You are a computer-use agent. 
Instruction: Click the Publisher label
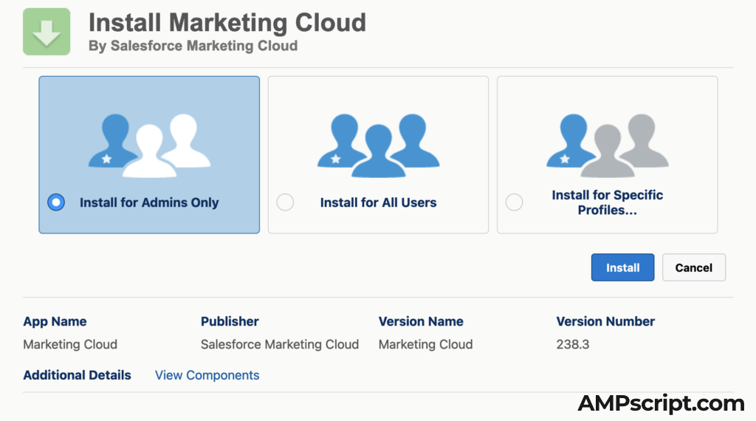pyautogui.click(x=230, y=321)
